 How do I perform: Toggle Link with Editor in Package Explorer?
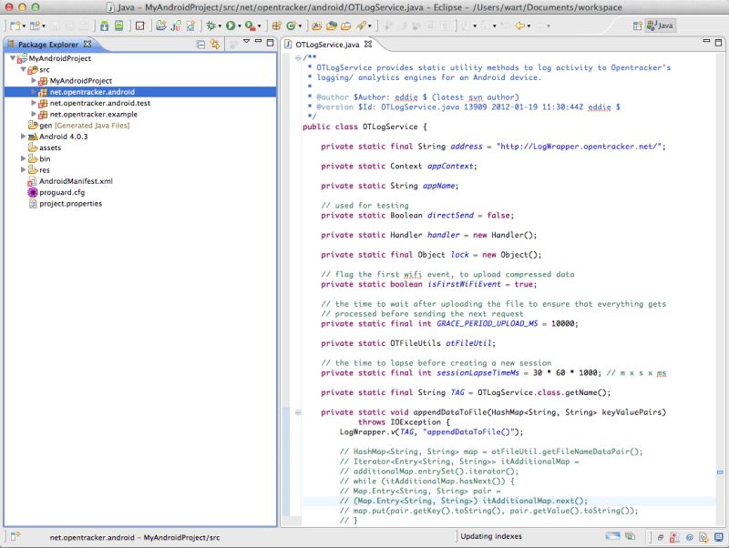[x=213, y=45]
